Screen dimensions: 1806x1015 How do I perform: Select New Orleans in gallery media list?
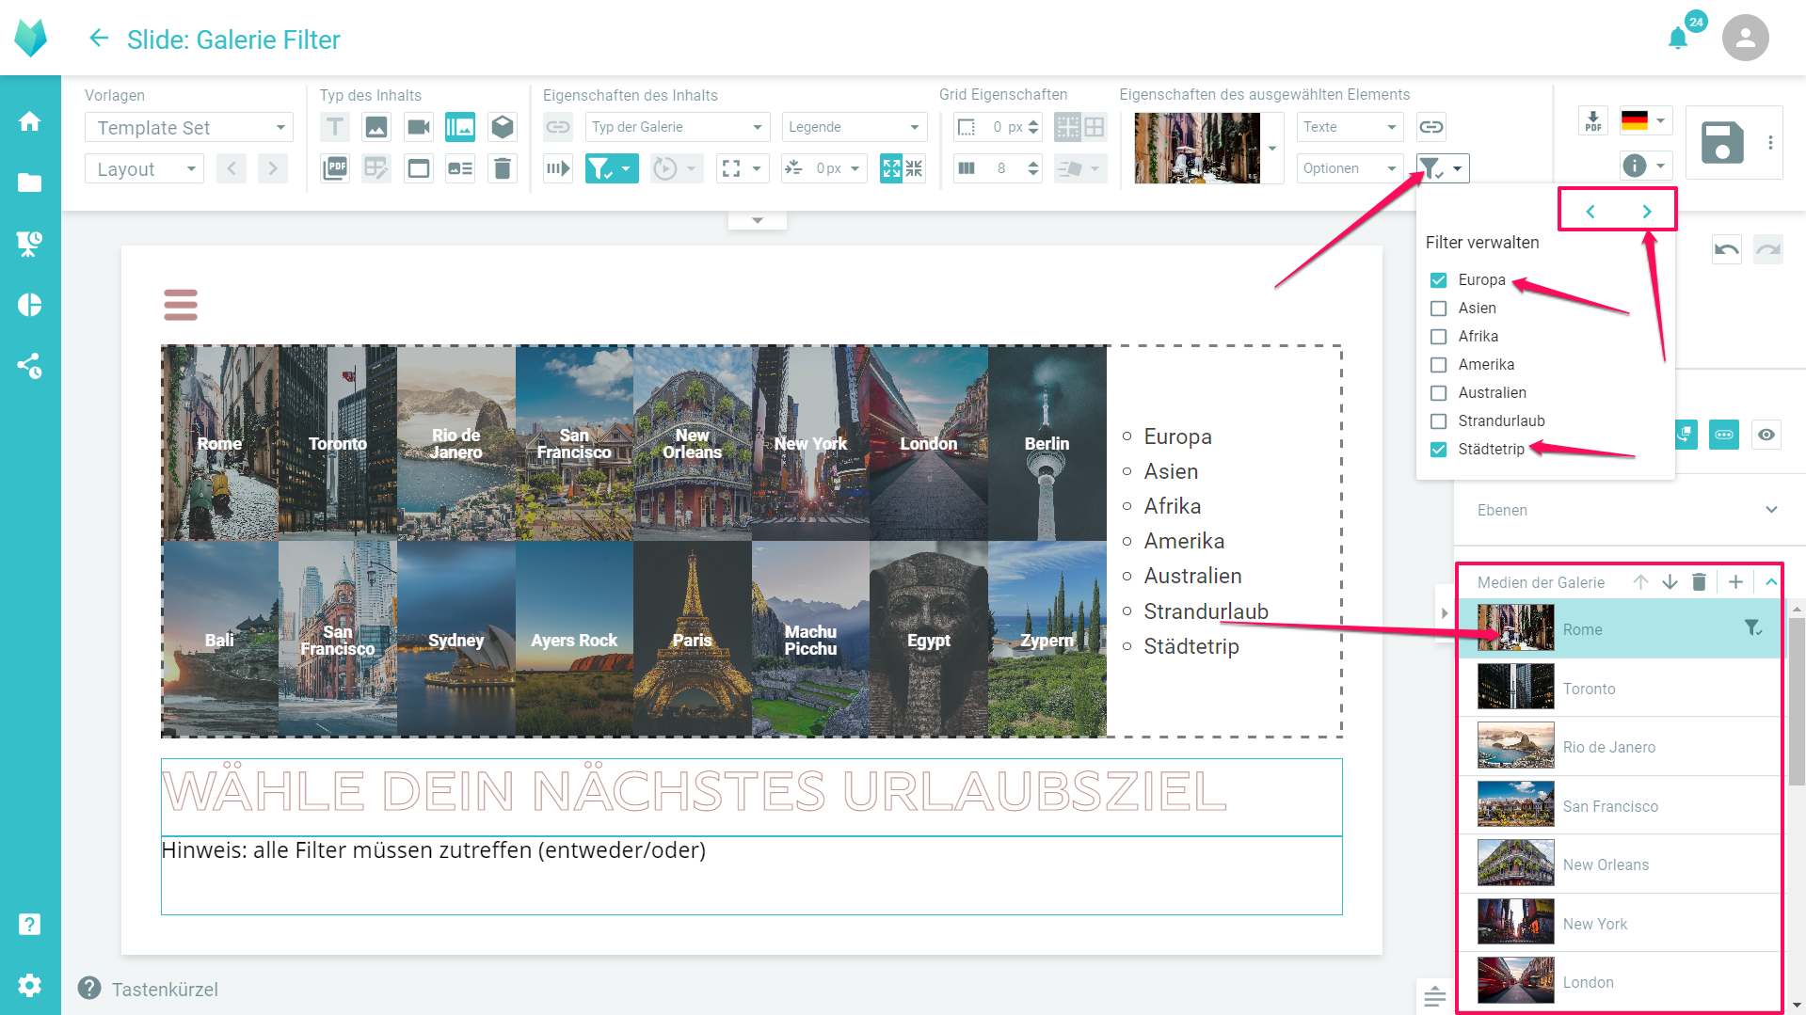(x=1619, y=864)
